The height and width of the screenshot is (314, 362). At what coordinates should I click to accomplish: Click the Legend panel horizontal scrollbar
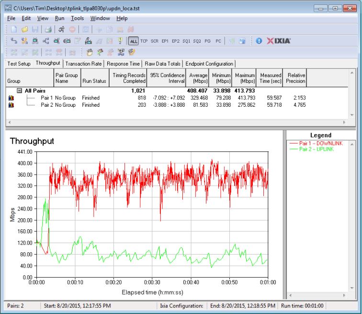317,295
